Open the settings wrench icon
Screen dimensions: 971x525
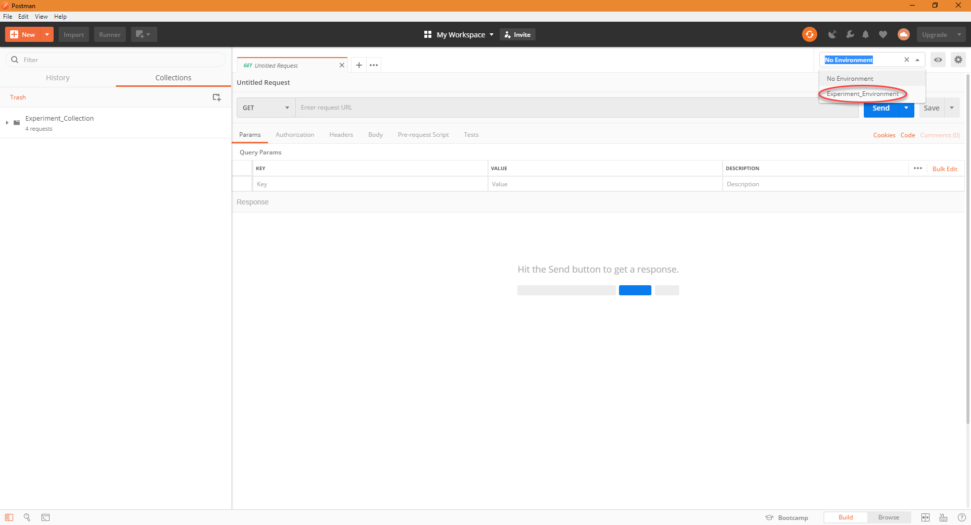[x=850, y=34]
